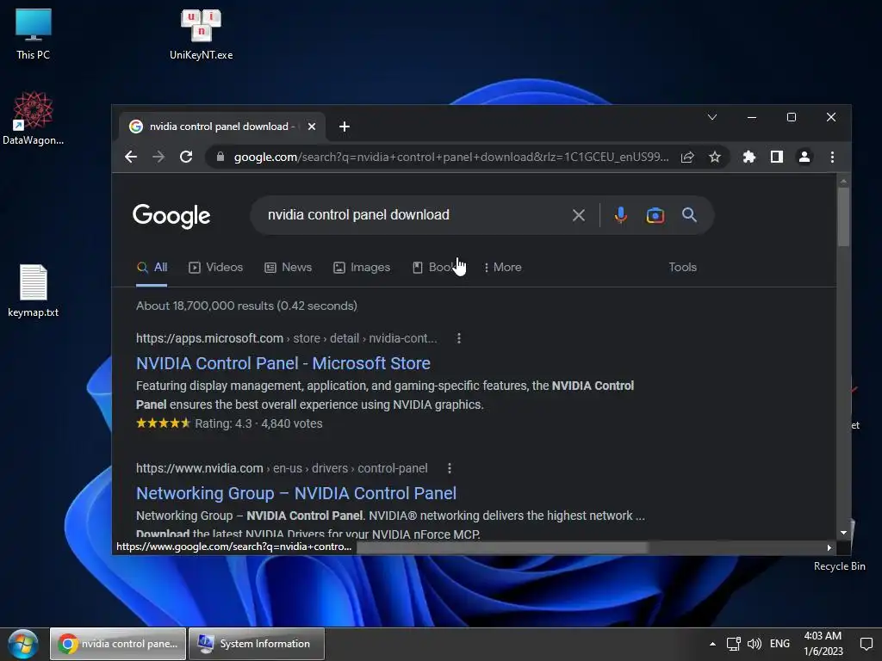The image size is (882, 661).
Task: Reload the Google search page
Action: (x=186, y=157)
